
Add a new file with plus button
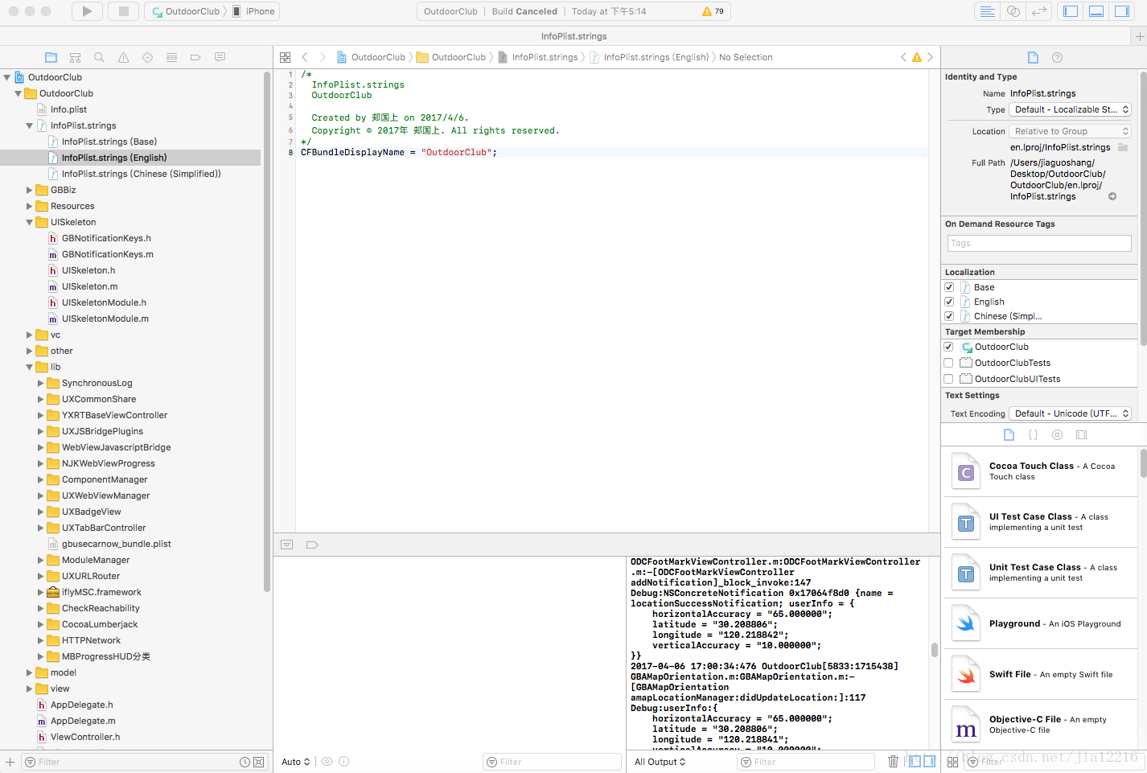[x=10, y=762]
